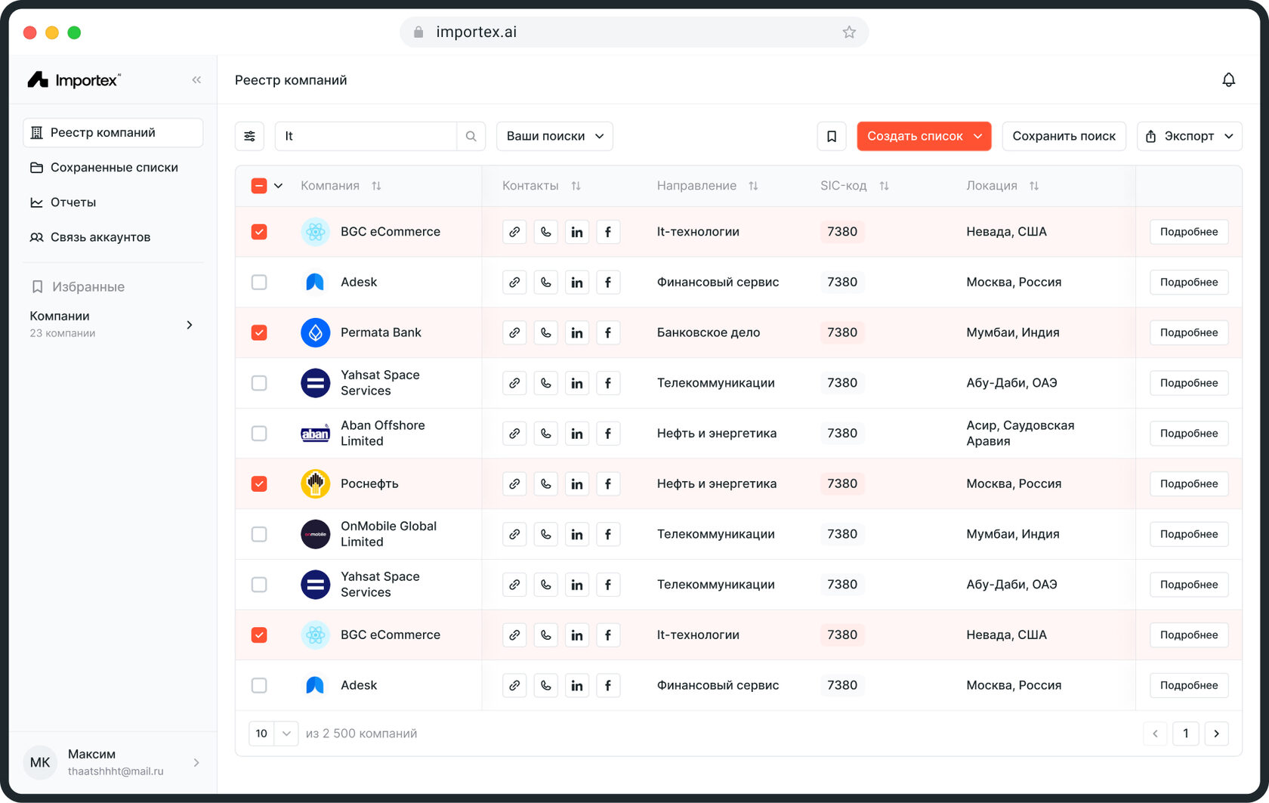This screenshot has height=803, width=1269.
Task: Open the Facebook icon for Роснефть
Action: (608, 483)
